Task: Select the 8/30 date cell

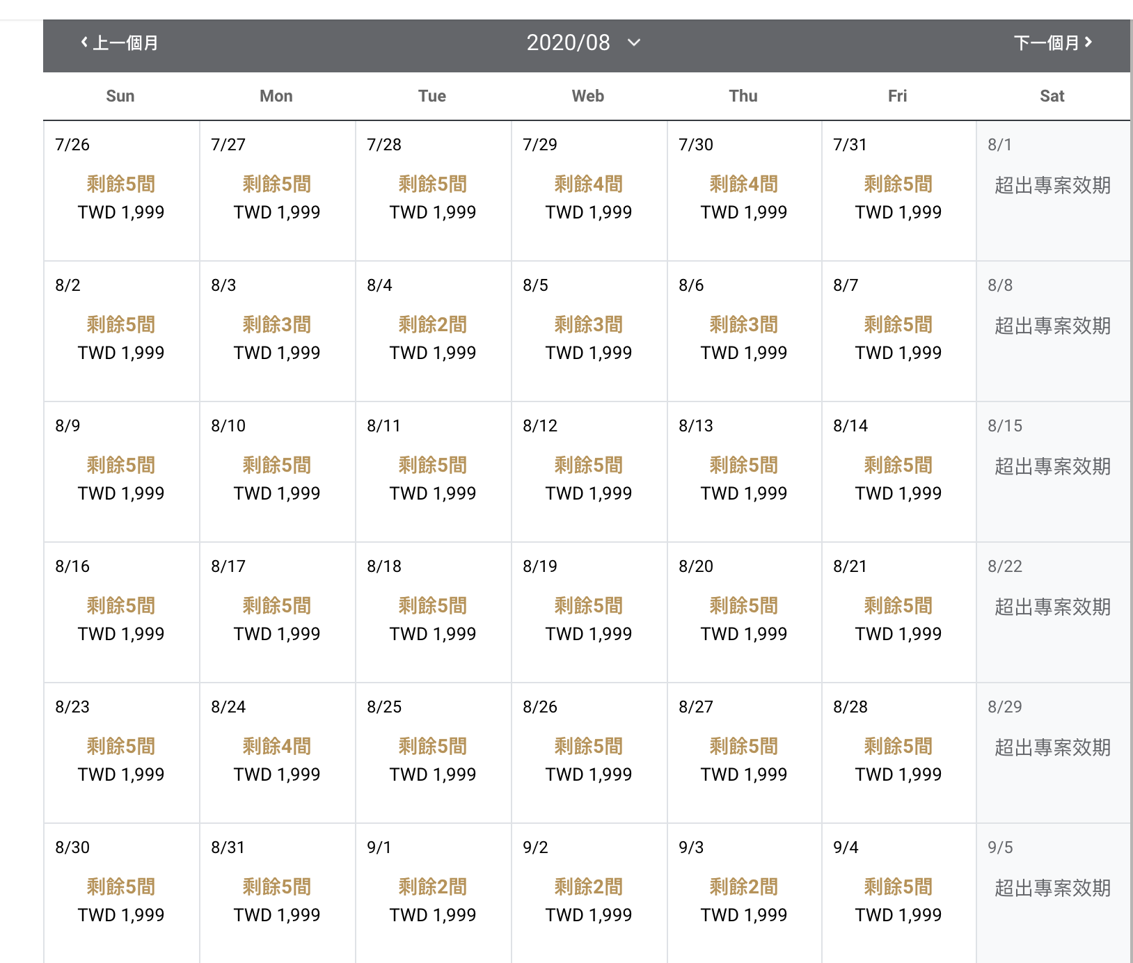Action: point(121,893)
